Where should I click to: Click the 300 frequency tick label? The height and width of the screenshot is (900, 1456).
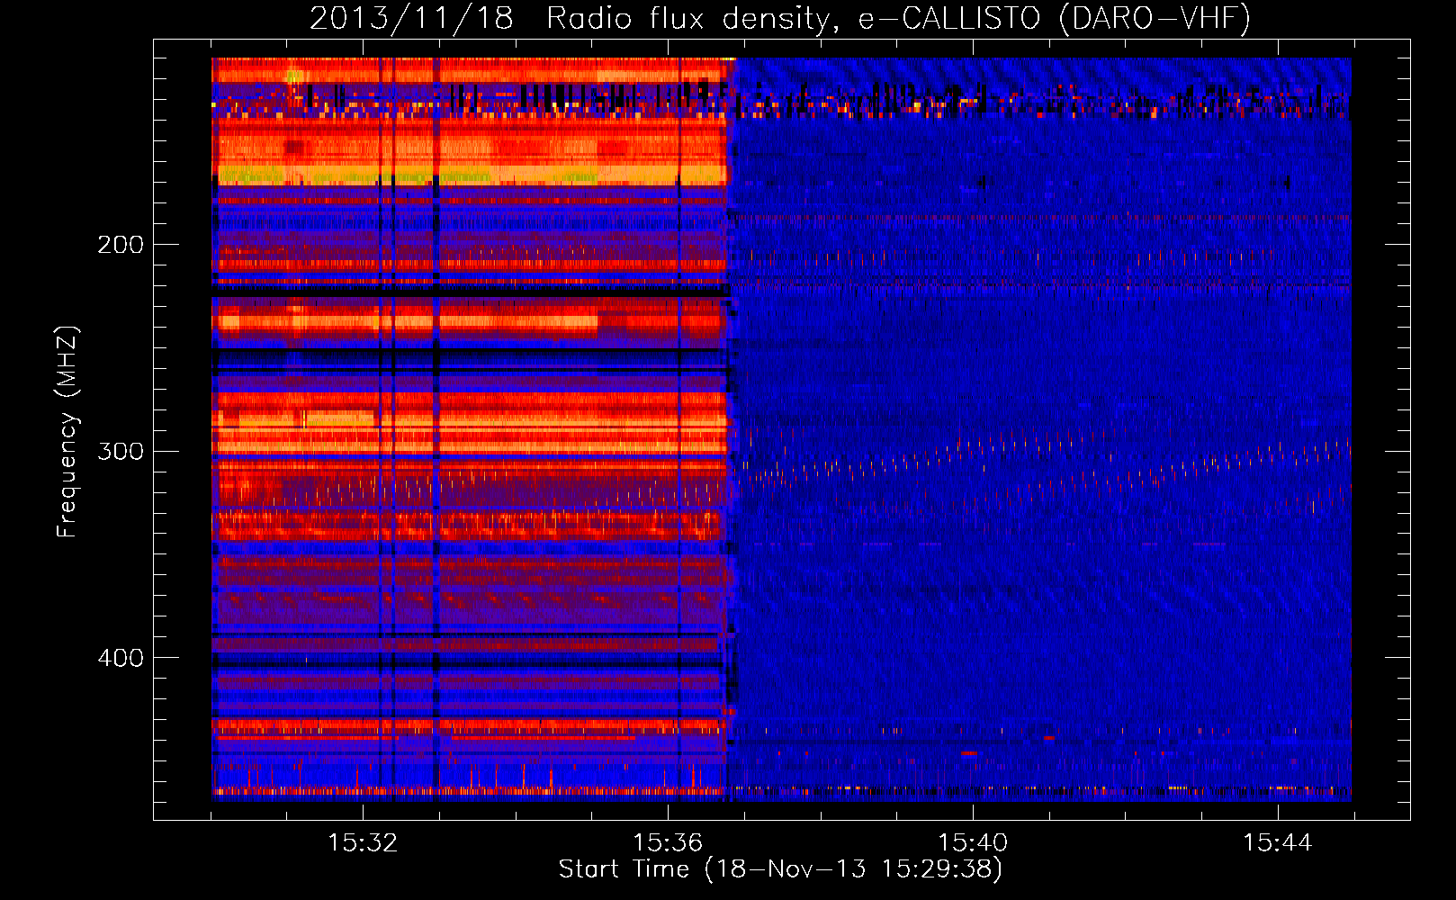tap(121, 451)
